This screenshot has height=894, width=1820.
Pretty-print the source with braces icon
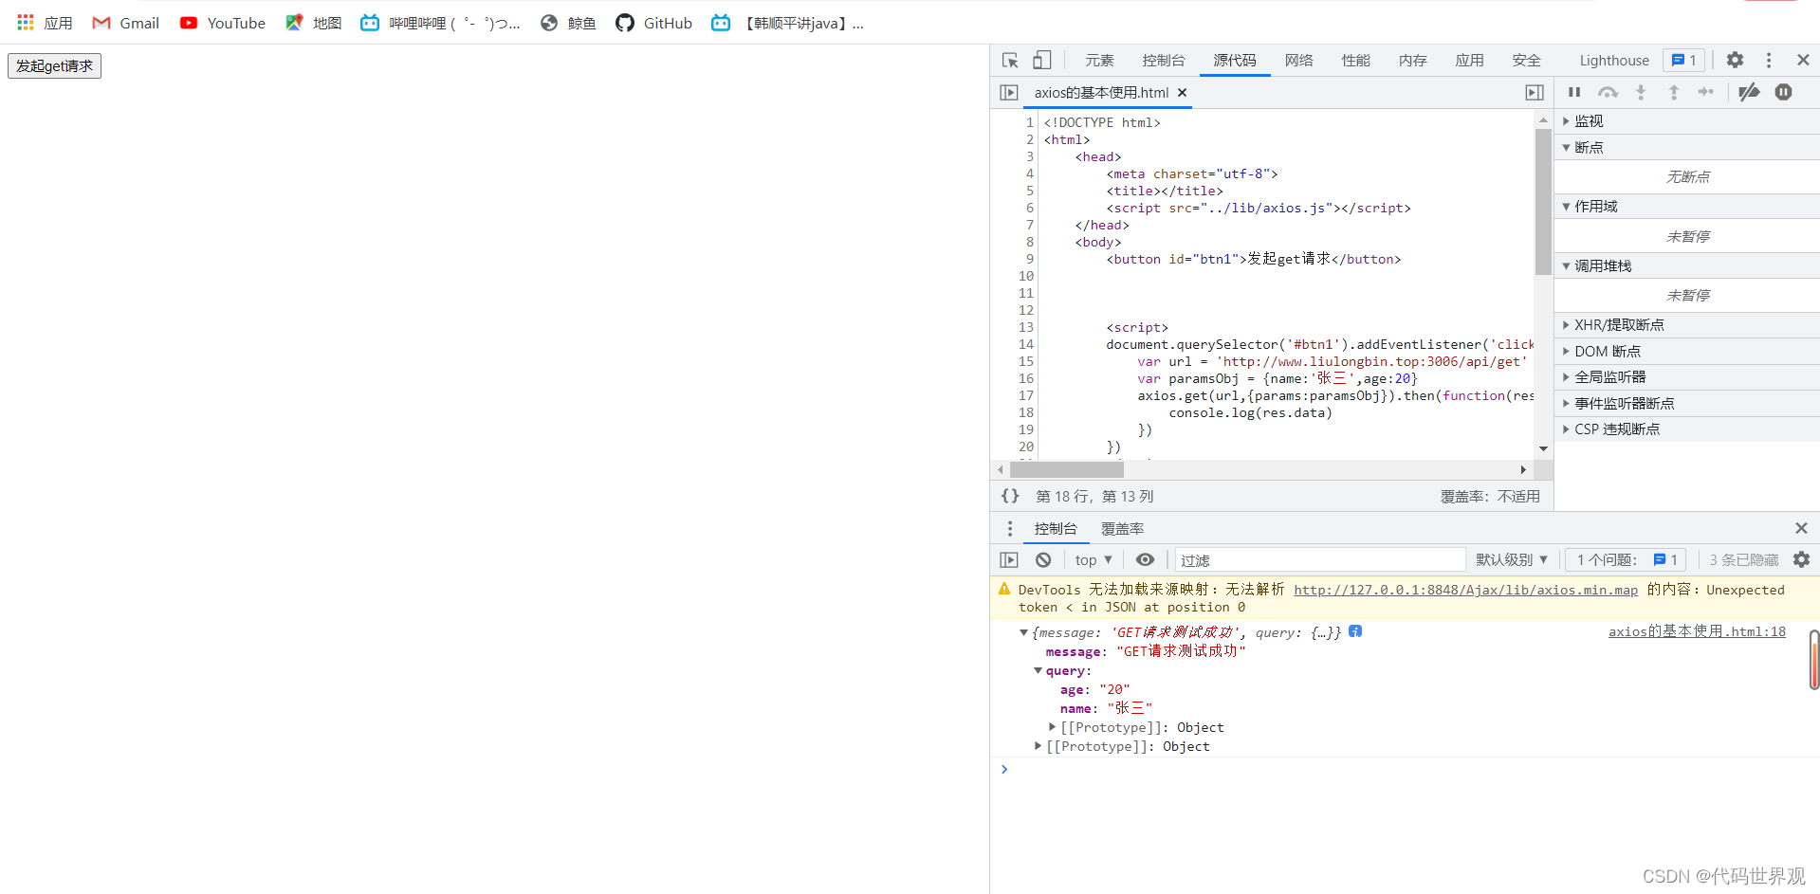tap(1010, 496)
